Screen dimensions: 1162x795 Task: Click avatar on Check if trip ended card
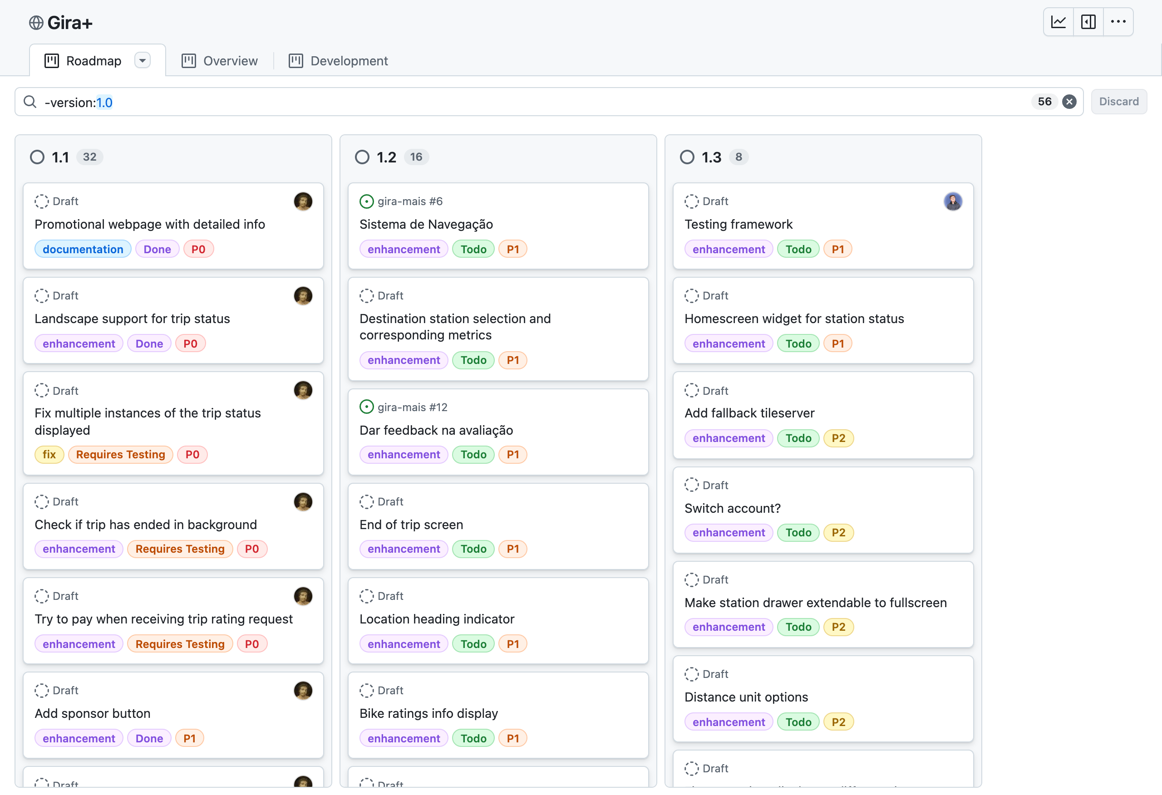(303, 502)
